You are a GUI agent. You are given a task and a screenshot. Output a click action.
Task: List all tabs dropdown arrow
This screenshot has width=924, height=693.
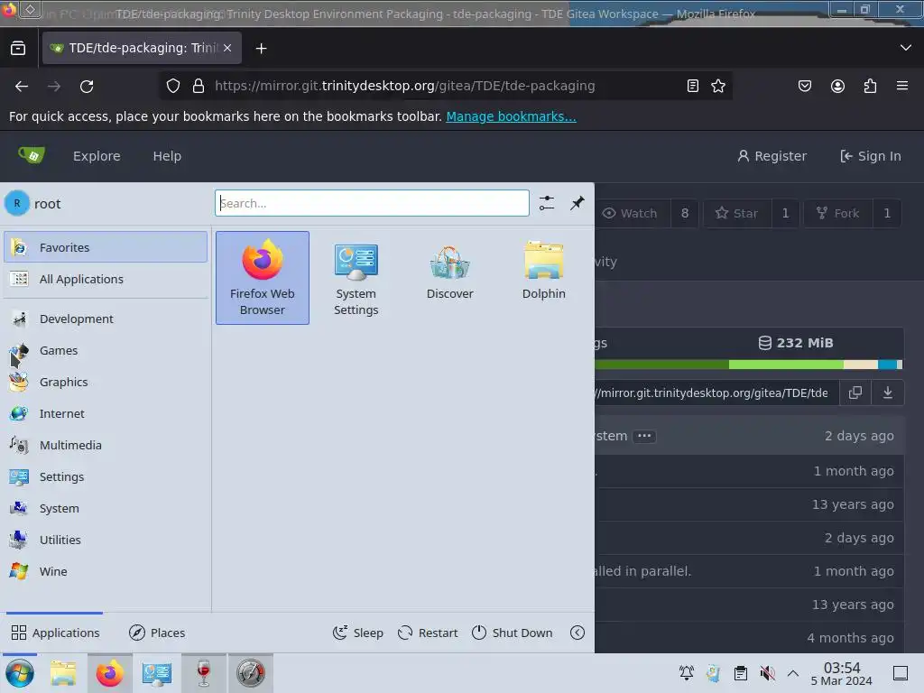pos(906,48)
